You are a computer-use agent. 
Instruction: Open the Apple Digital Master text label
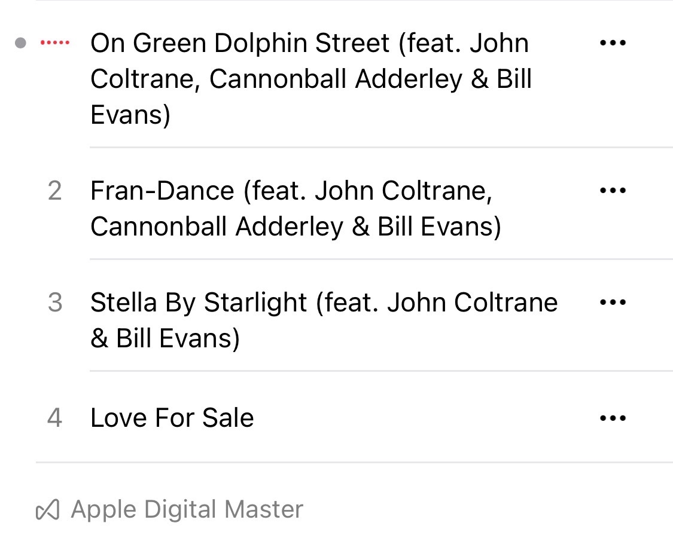point(187,510)
